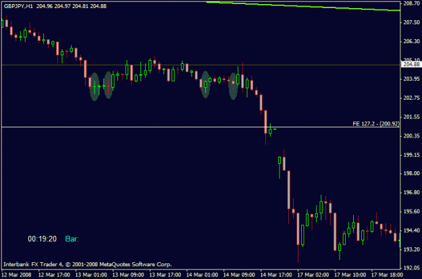The image size is (422, 279).
Task: Click the 201.55 price scale label
Action: click(411, 117)
